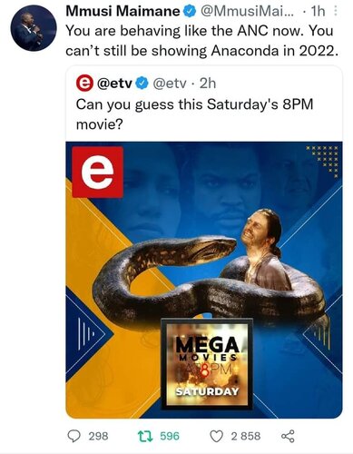
Task: Open the quoted tweet text about Saturday's movie
Action: coord(194,114)
